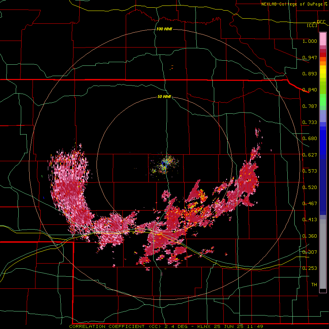Pick the light pink color at scale top

coord(323,39)
